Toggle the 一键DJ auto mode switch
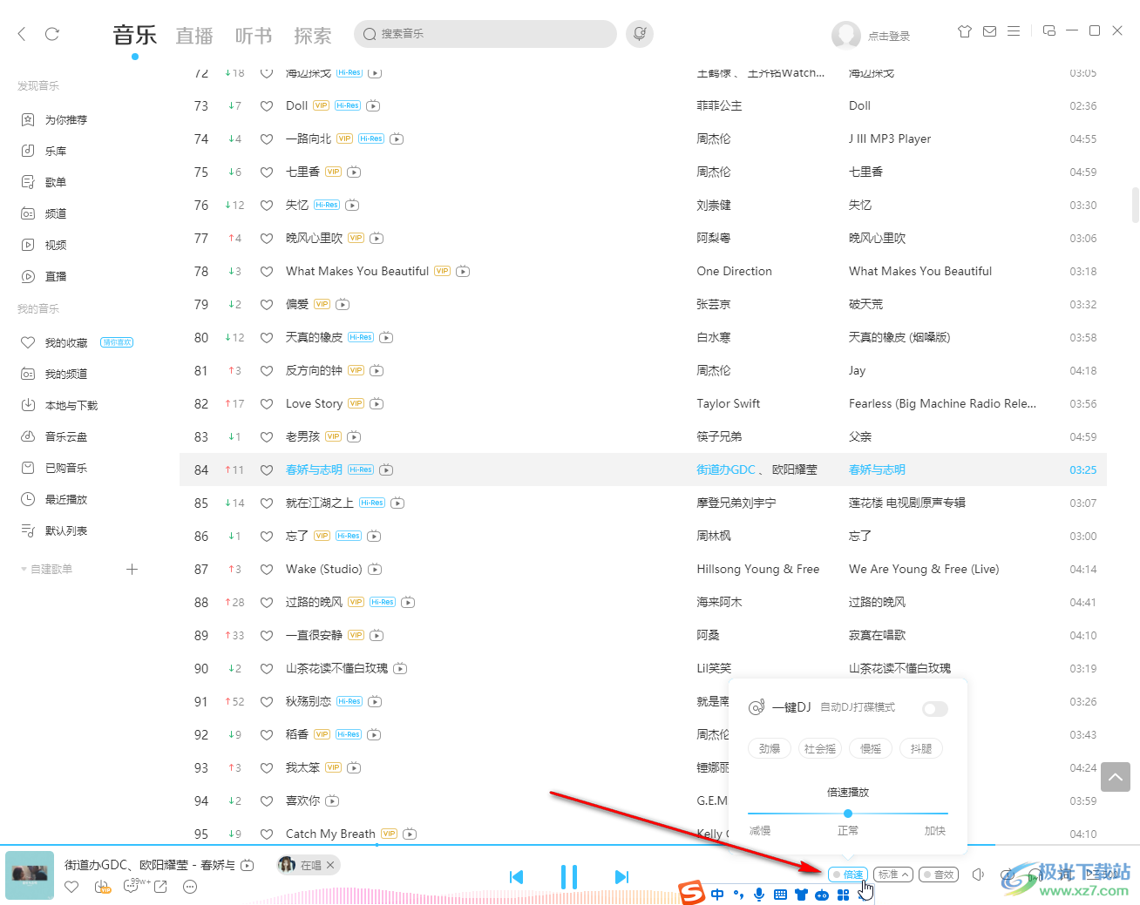 [x=935, y=708]
